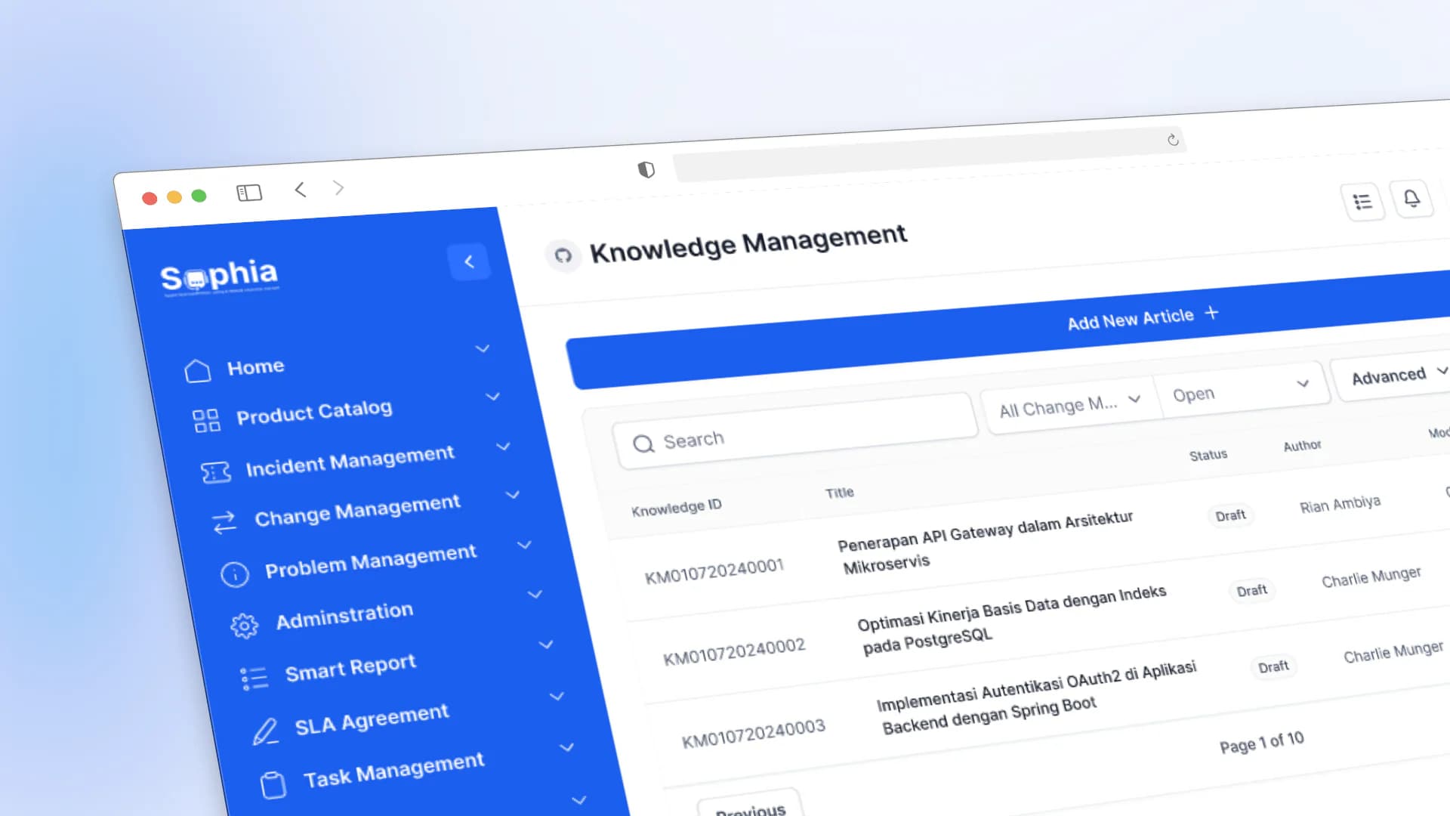Click the browser privacy shield icon
The width and height of the screenshot is (1450, 816).
pos(646,169)
